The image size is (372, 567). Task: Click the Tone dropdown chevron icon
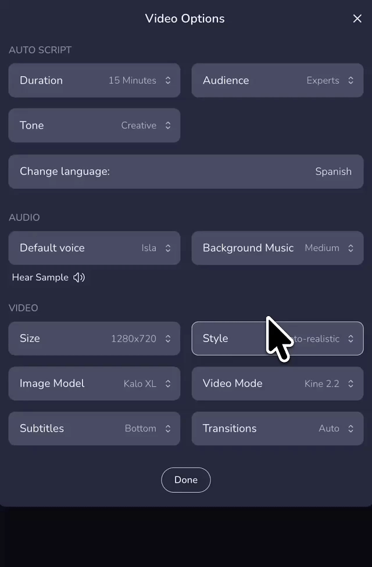(x=167, y=125)
